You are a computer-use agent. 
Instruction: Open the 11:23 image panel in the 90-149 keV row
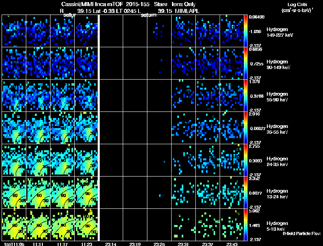click(x=86, y=63)
